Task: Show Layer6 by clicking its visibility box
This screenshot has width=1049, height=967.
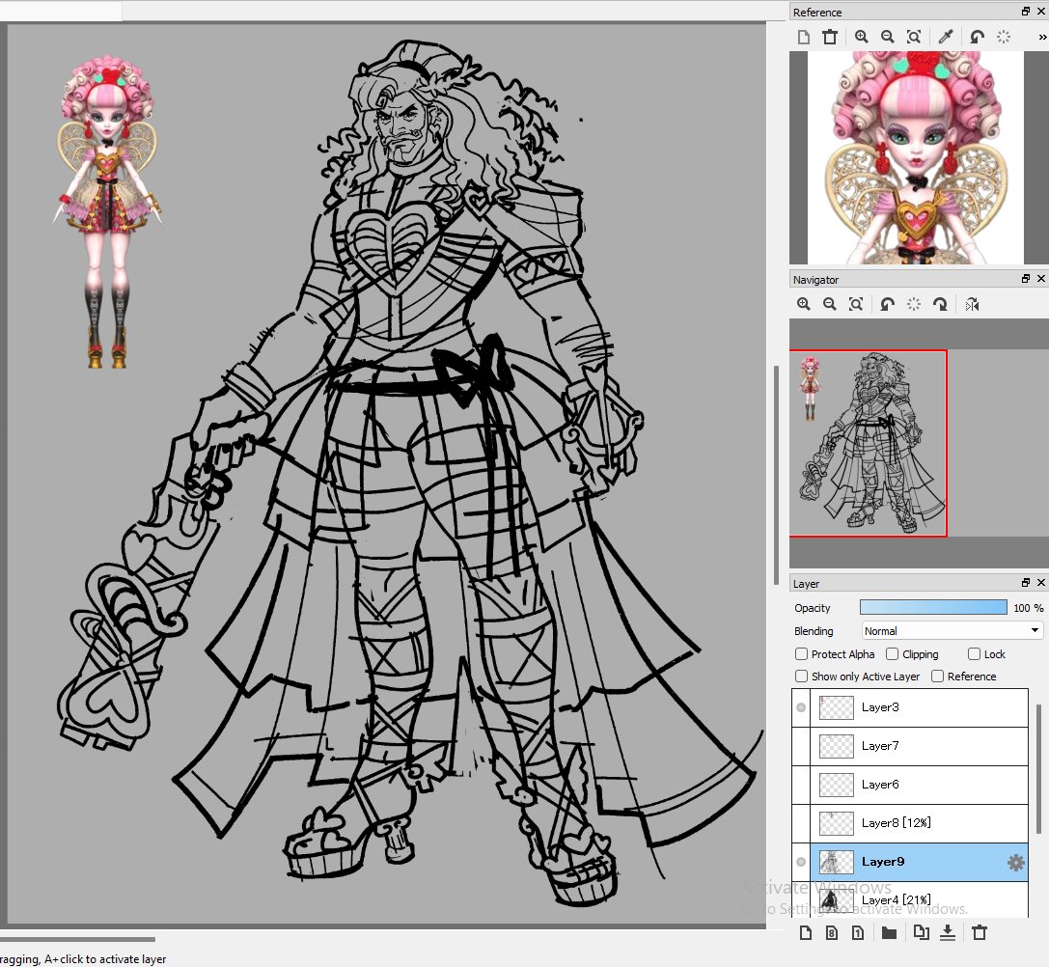Action: click(x=801, y=785)
